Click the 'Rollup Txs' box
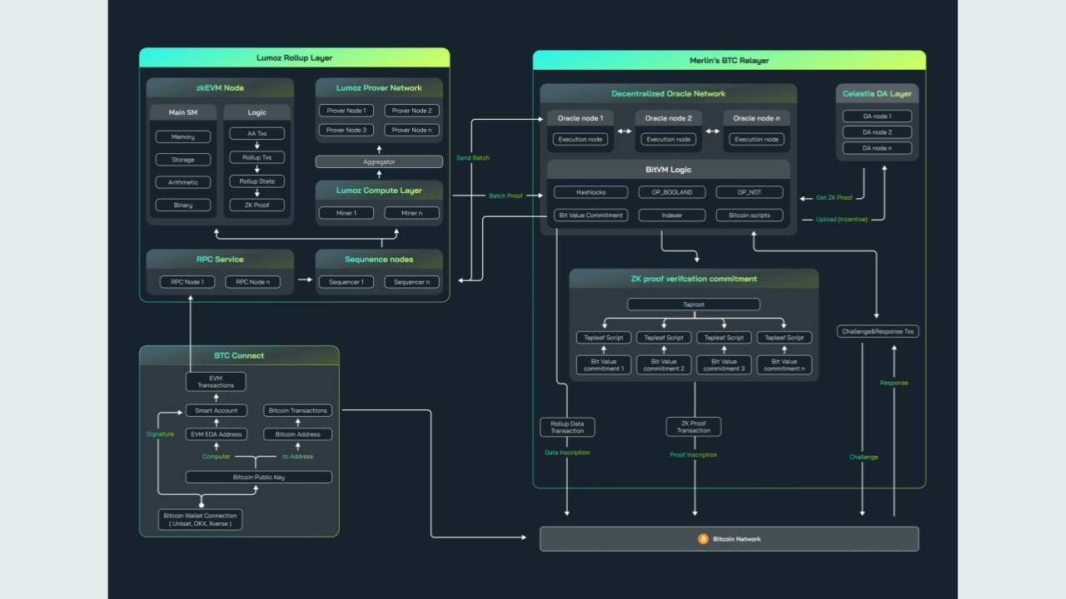This screenshot has height=599, width=1066. [257, 157]
